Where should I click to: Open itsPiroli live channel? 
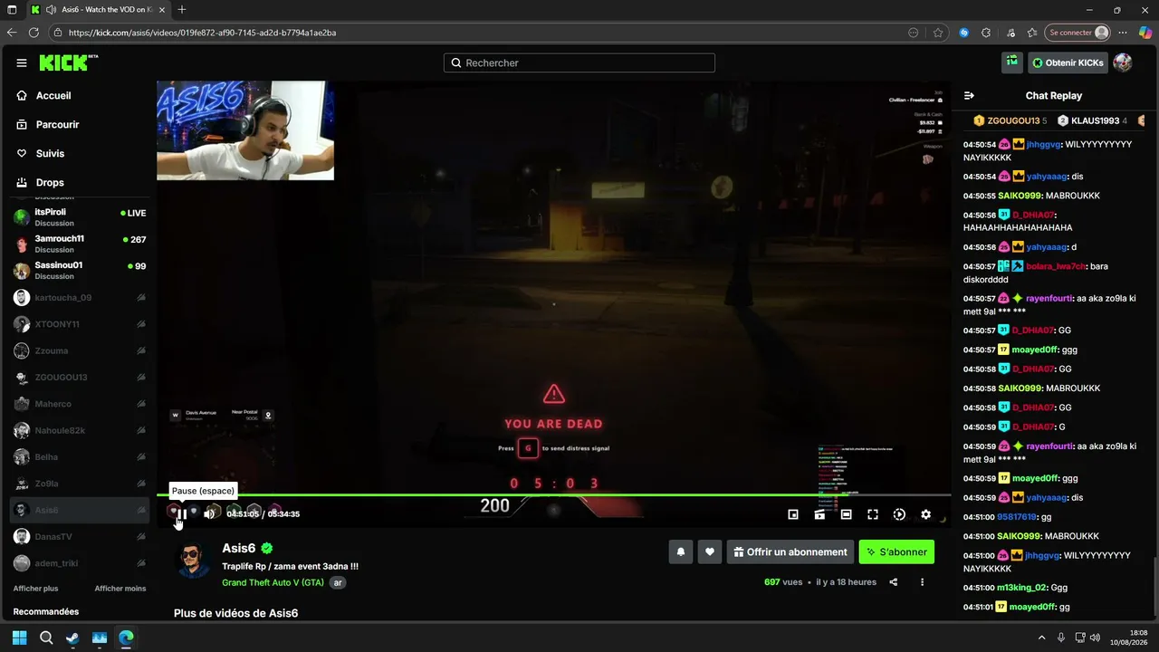(x=79, y=217)
